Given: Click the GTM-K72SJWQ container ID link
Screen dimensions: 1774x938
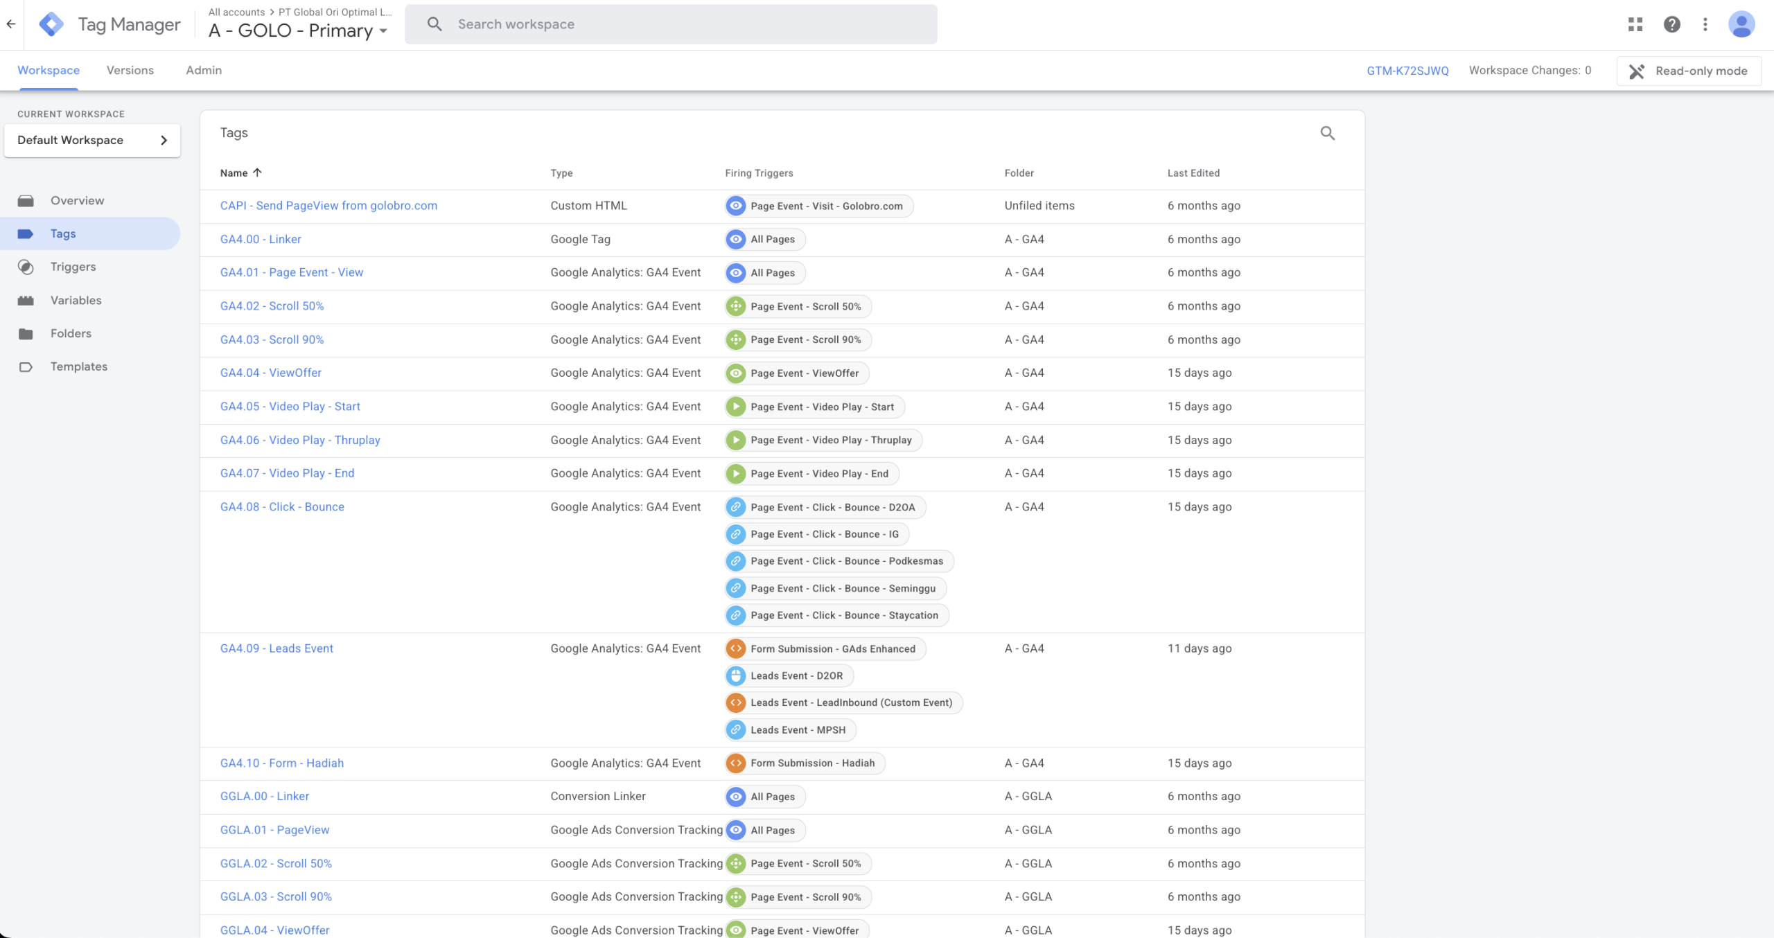Looking at the screenshot, I should point(1407,71).
